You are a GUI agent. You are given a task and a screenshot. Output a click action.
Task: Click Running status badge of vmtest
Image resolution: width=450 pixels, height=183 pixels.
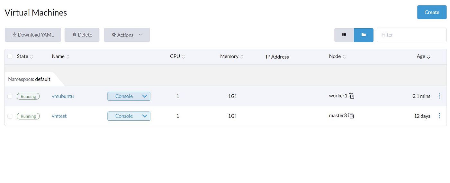click(28, 116)
